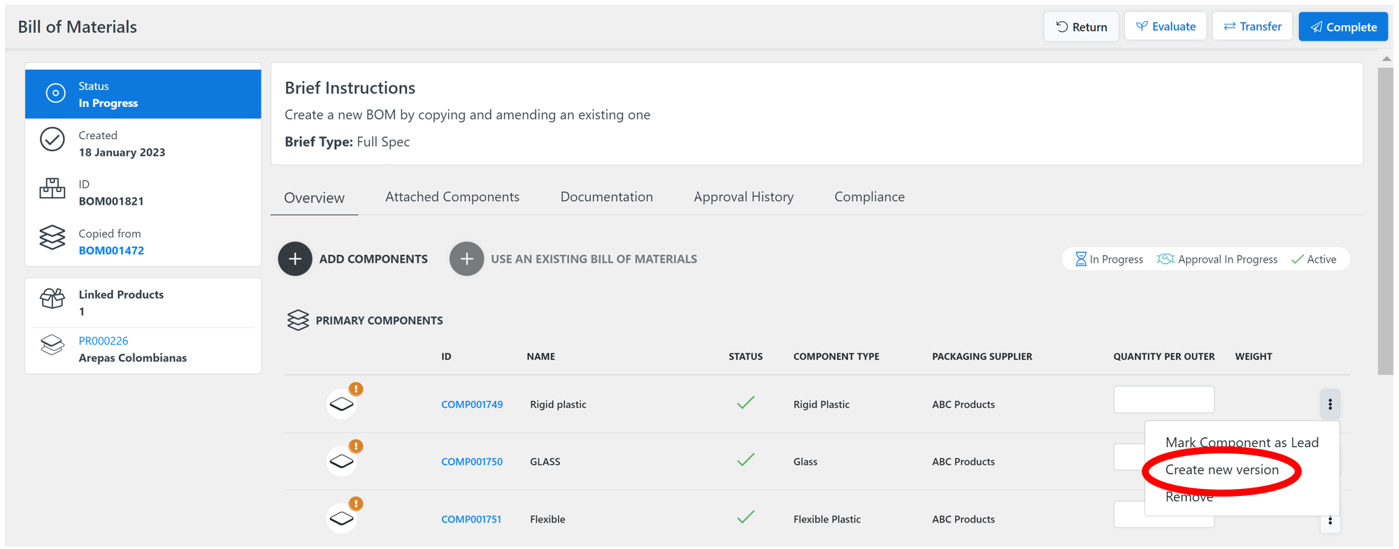Click the Status target icon in sidebar

tap(55, 93)
